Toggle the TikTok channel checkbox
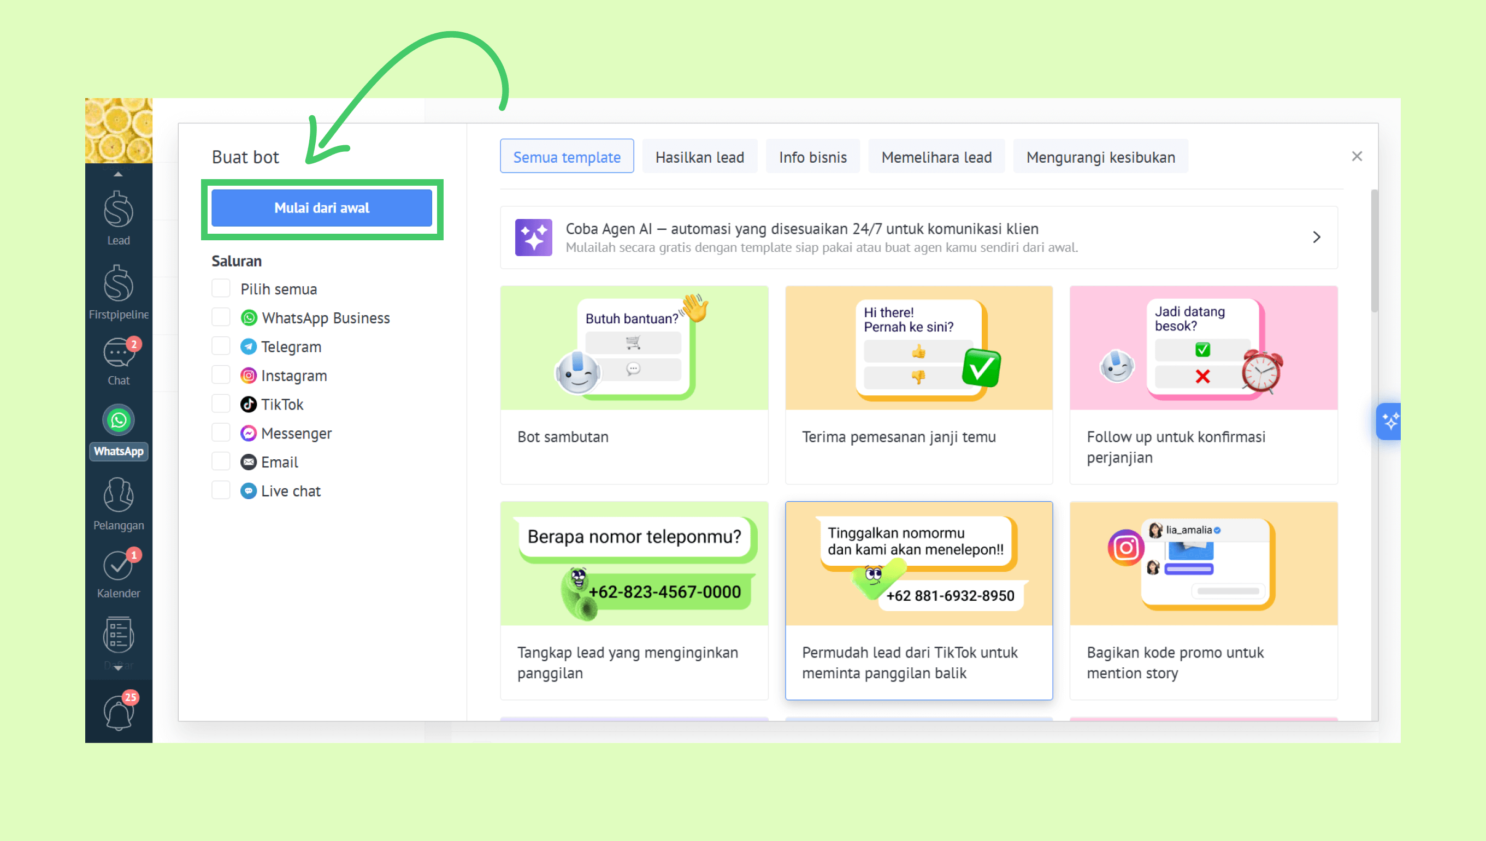The image size is (1486, 841). [221, 404]
